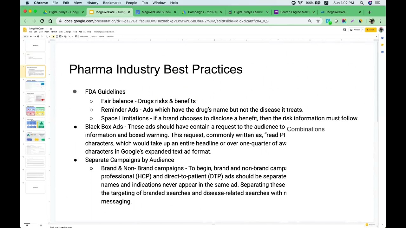Open the comment history icon
The width and height of the screenshot is (406, 228).
[x=344, y=30]
